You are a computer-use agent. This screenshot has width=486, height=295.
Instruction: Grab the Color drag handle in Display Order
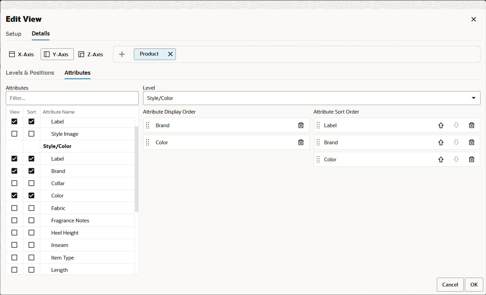pos(148,142)
